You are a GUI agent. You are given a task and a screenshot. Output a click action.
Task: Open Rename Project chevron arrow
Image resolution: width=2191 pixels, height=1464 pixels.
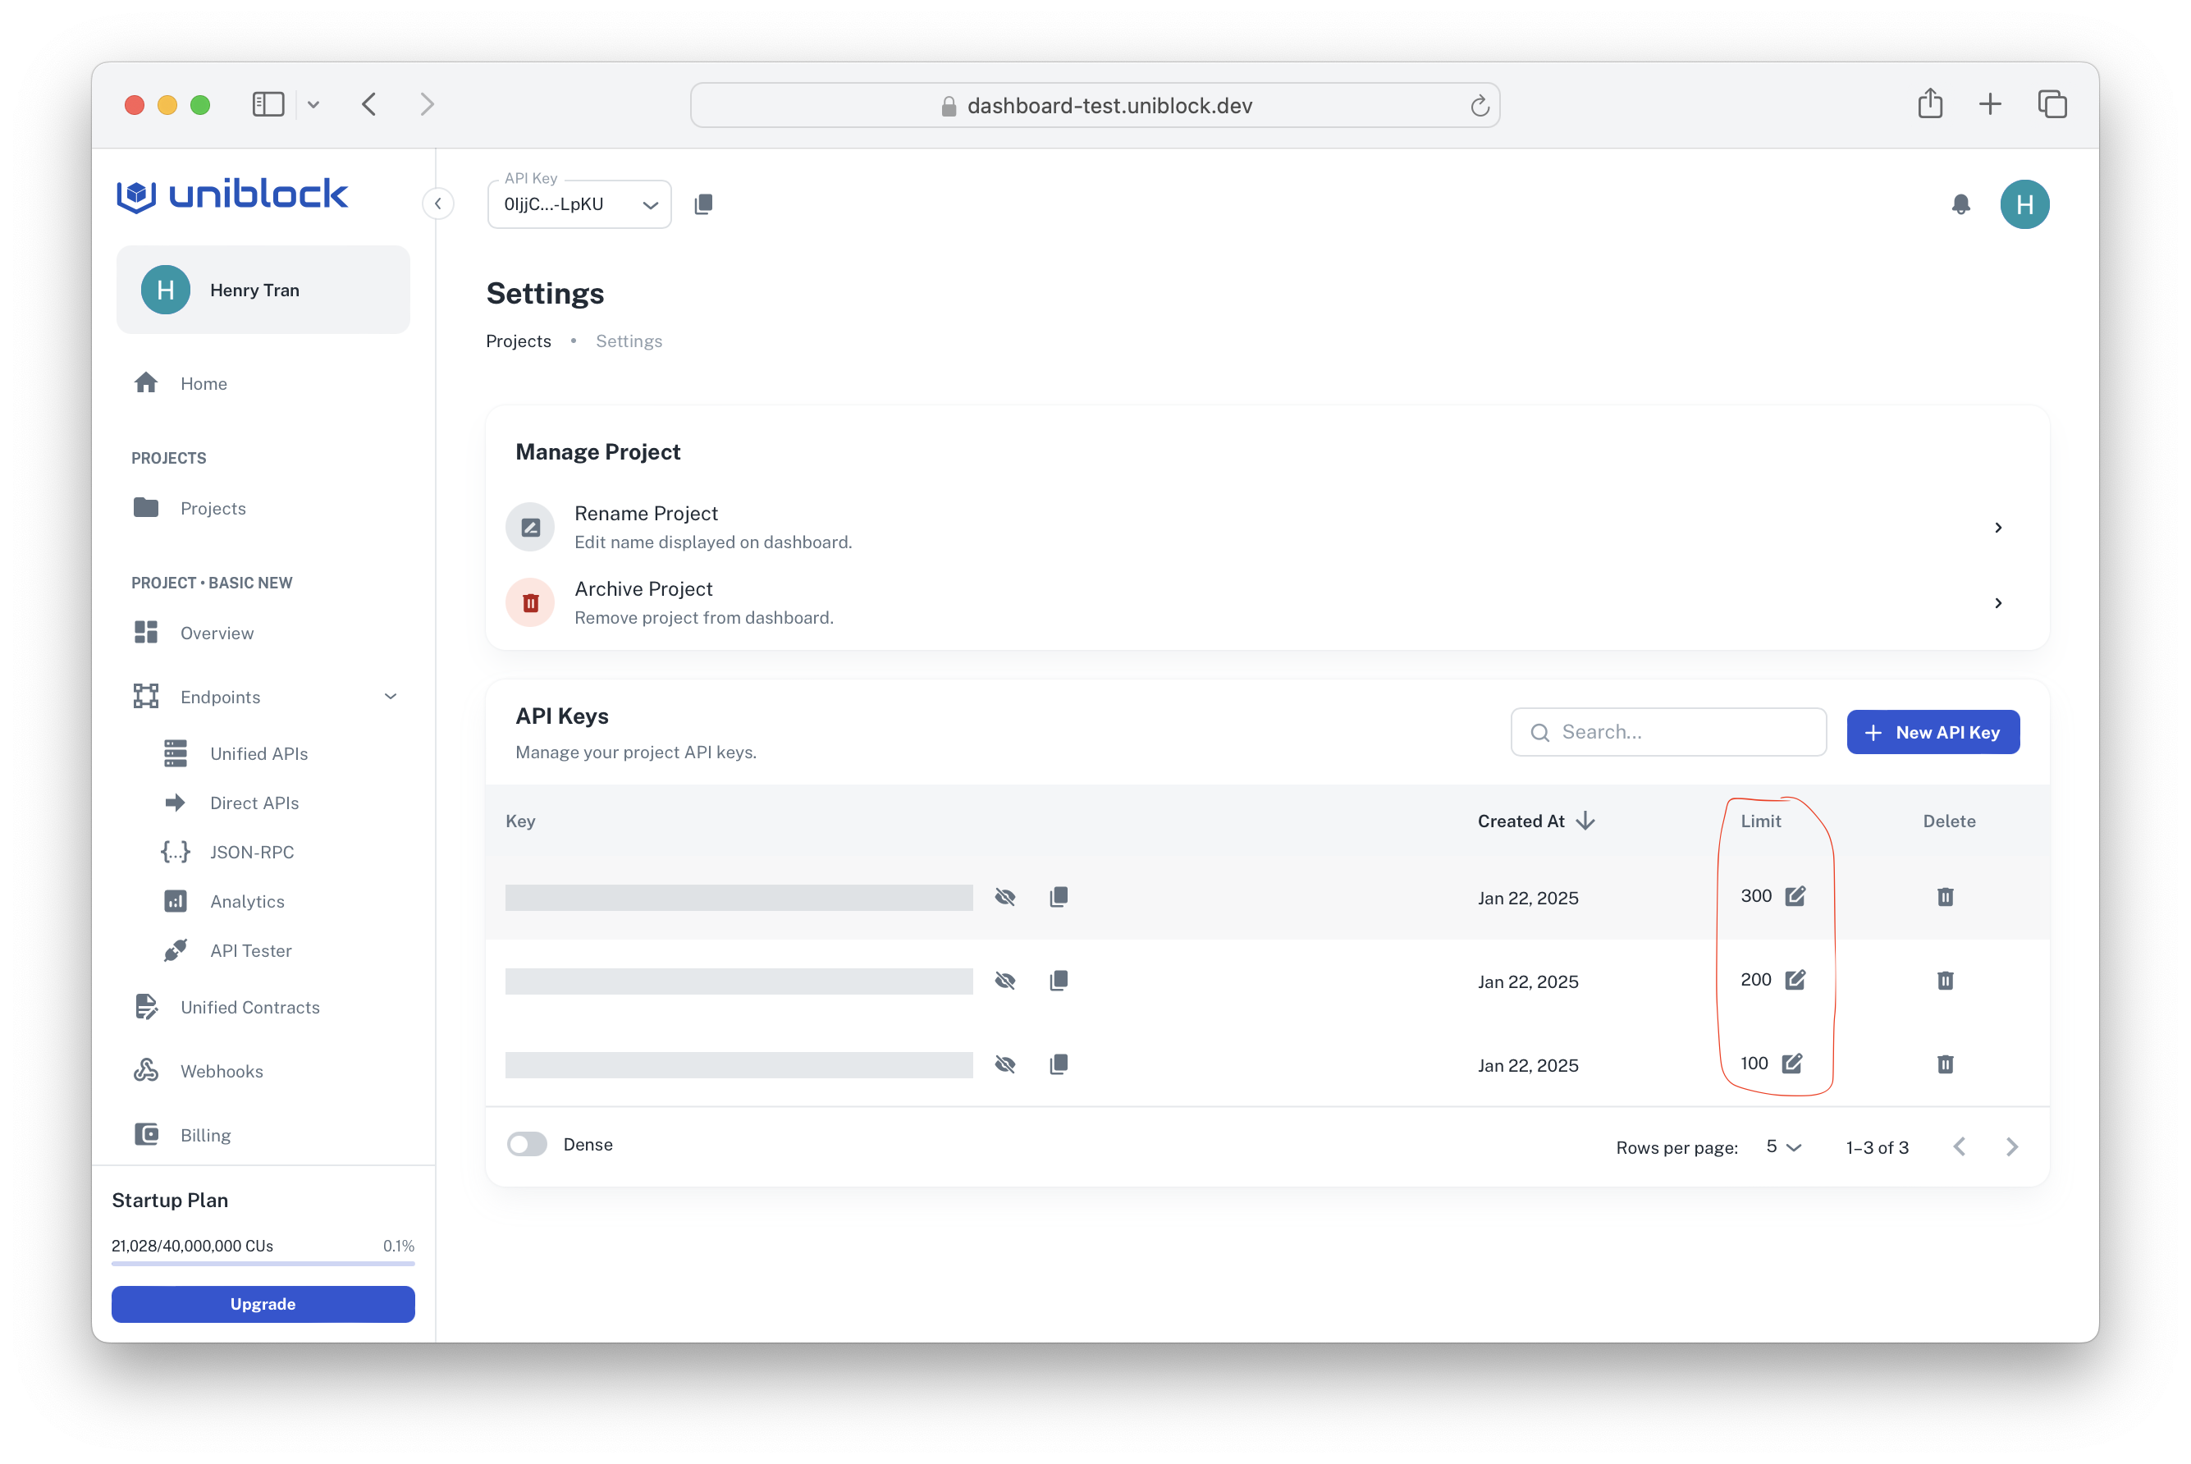pyautogui.click(x=1998, y=528)
